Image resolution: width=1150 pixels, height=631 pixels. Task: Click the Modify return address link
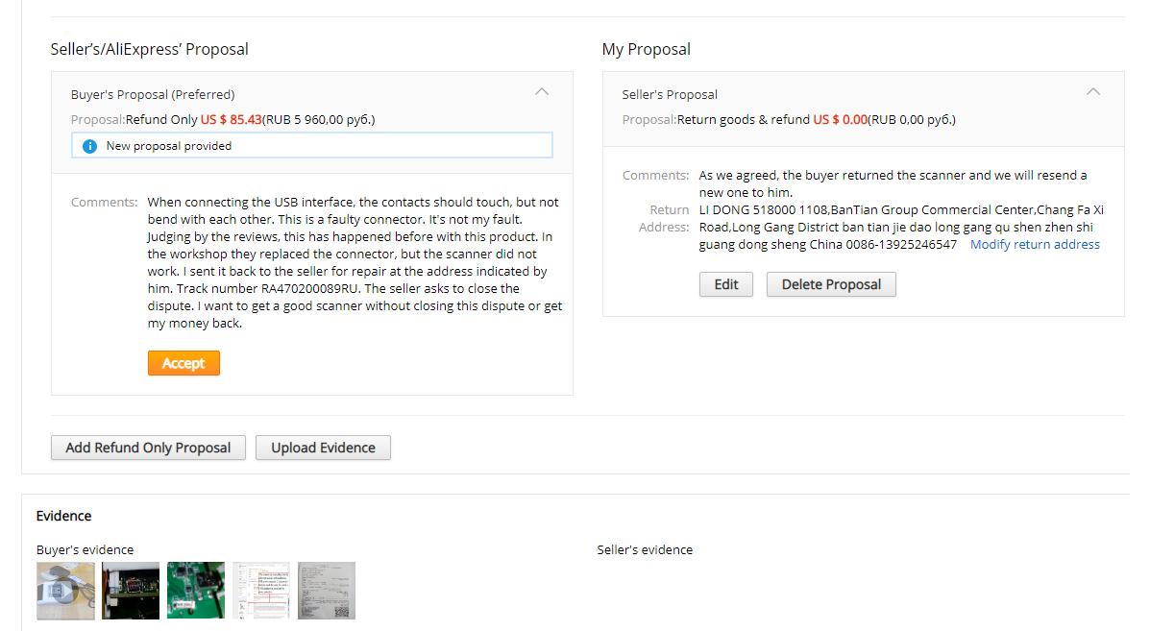pos(1035,244)
